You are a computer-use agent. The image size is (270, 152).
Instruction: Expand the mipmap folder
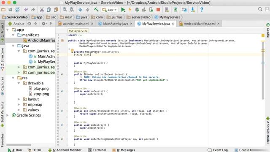click(19, 105)
